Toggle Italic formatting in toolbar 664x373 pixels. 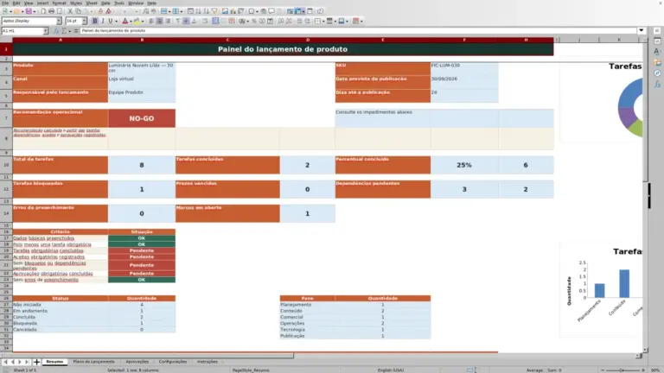point(103,21)
